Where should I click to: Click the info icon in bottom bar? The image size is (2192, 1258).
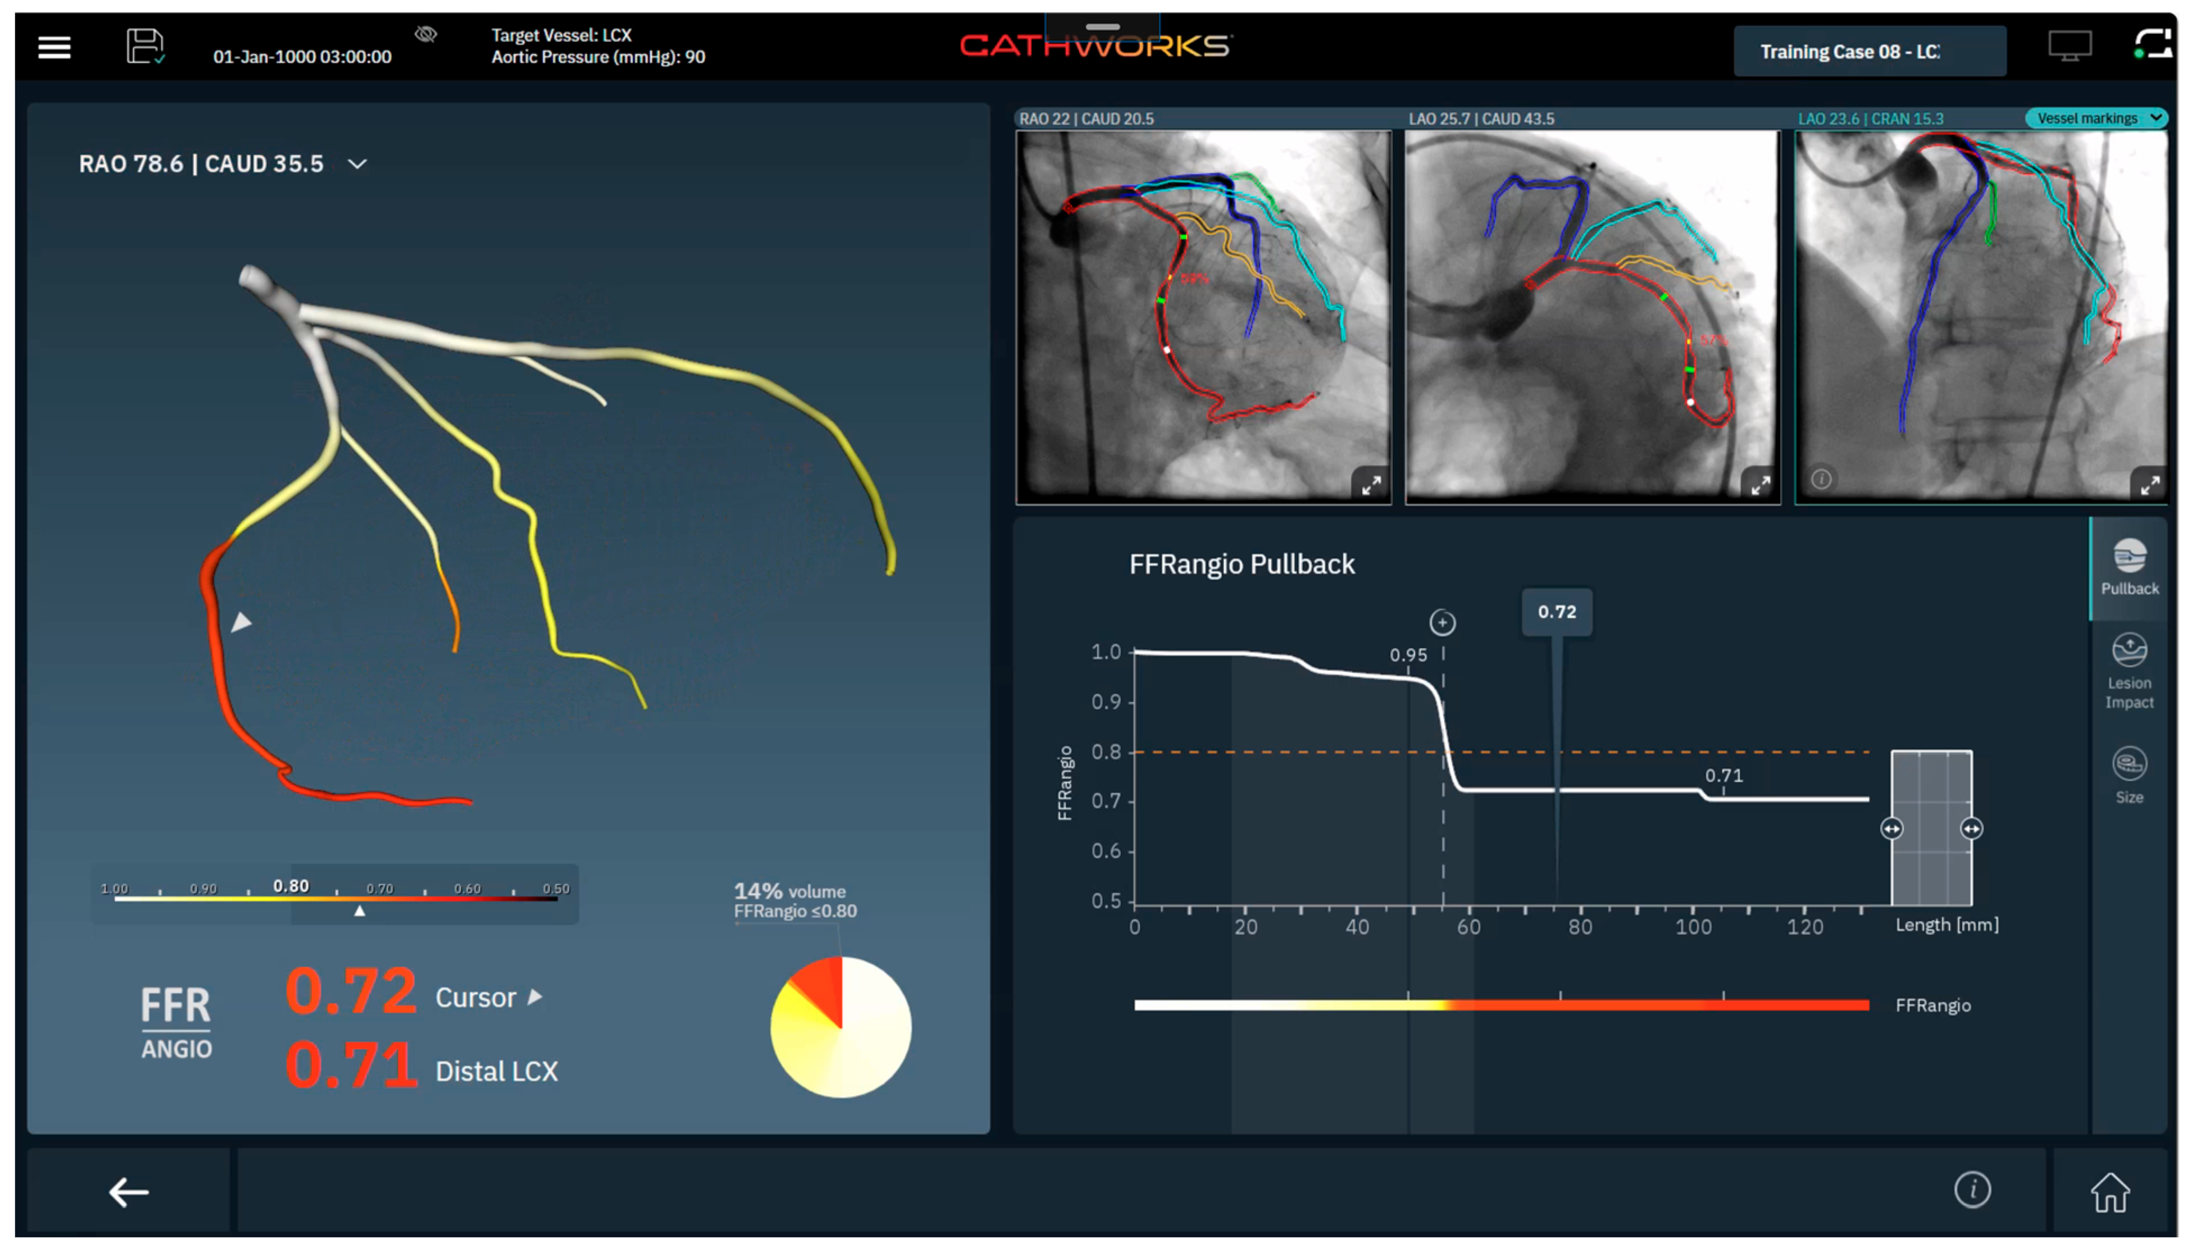[x=1972, y=1189]
